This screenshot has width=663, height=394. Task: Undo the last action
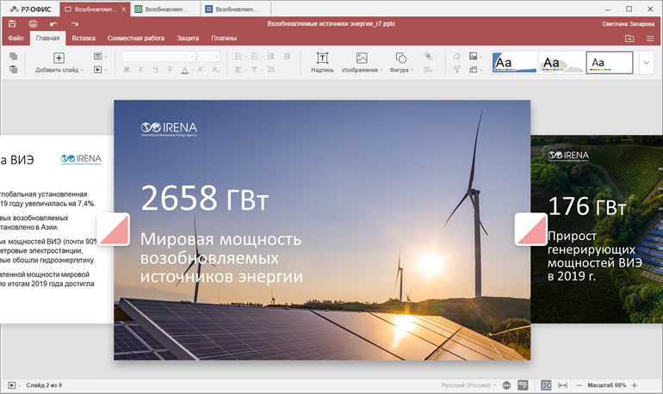(53, 24)
